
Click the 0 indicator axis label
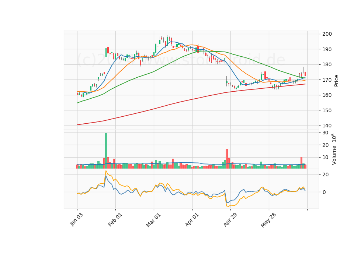(x=324, y=192)
